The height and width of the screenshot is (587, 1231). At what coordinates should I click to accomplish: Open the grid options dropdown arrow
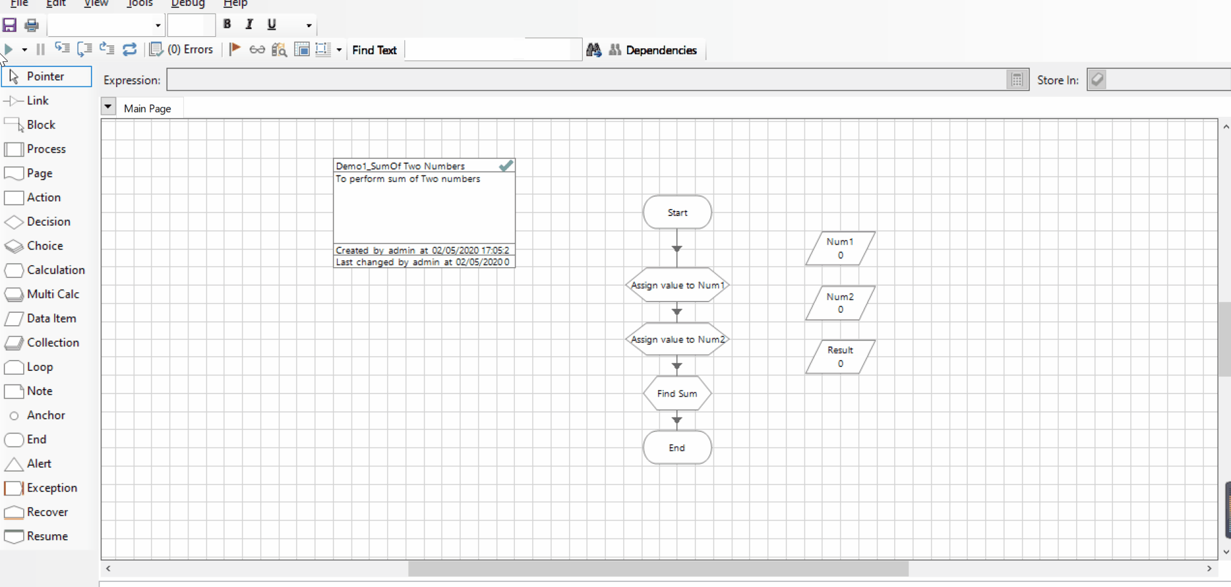pos(339,50)
